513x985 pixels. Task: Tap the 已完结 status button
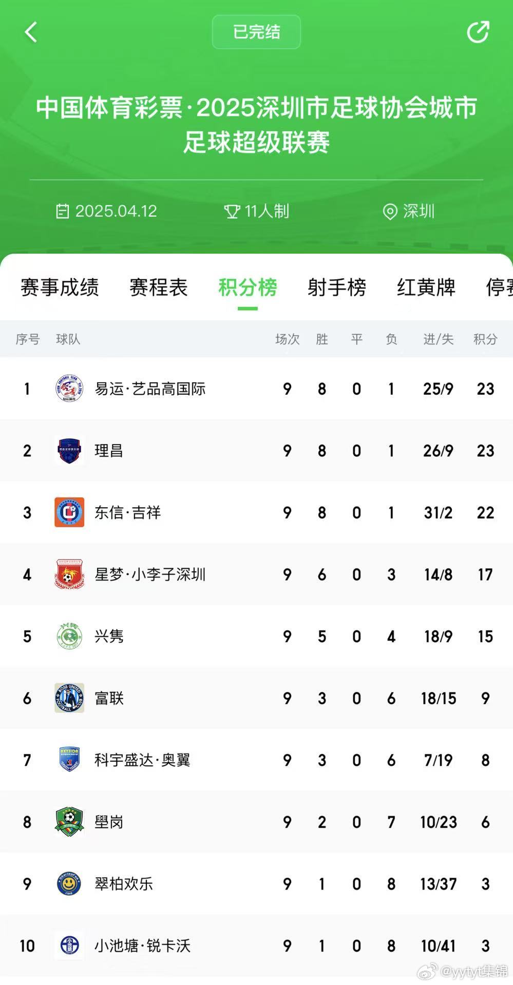click(256, 32)
